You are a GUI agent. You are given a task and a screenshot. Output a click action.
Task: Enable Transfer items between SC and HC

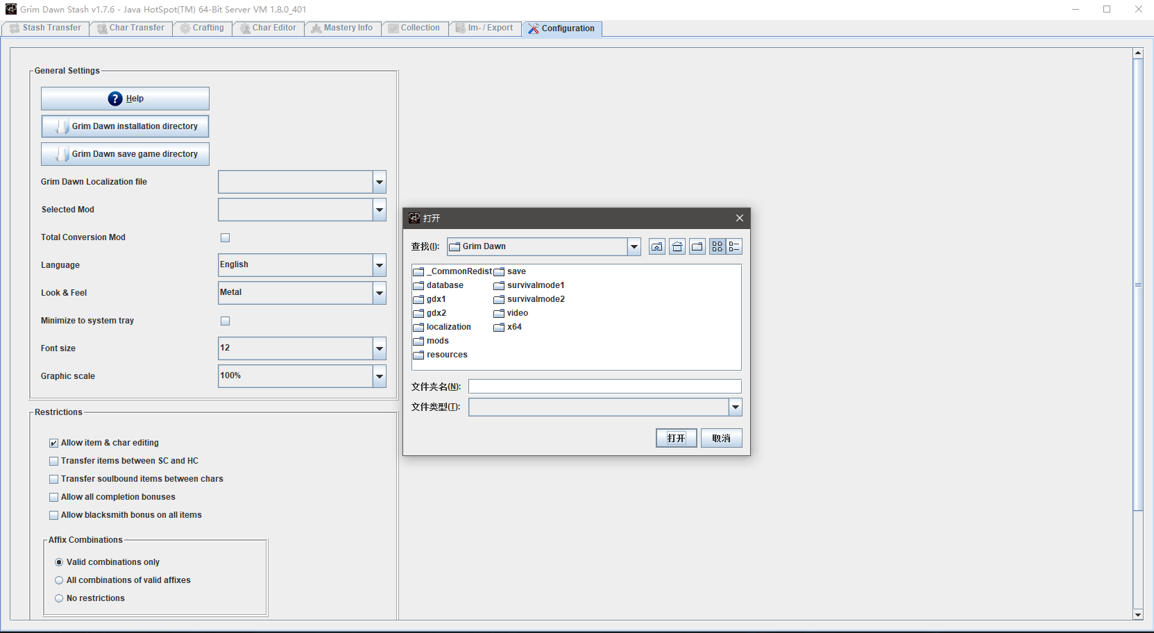53,461
